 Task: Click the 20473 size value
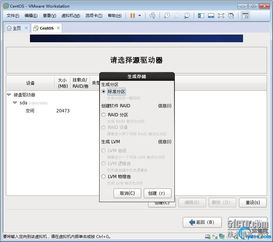tap(63, 111)
